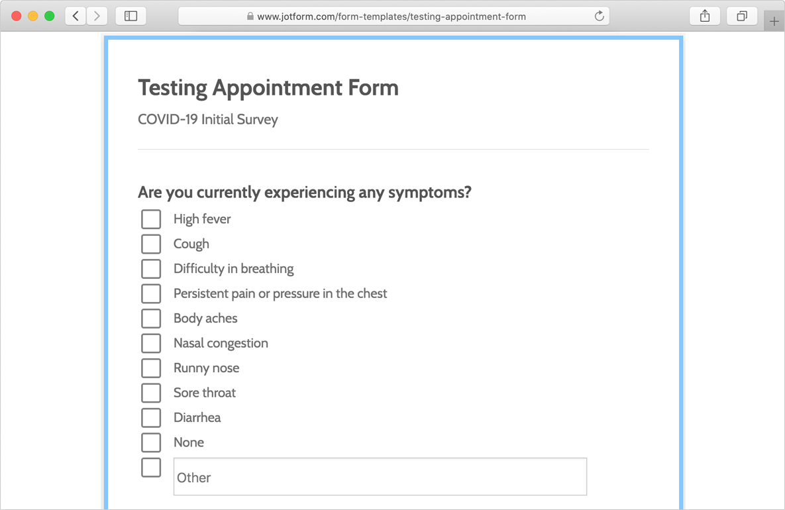The image size is (785, 510).
Task: Check Persistent pain or pressure in chest
Action: point(151,293)
